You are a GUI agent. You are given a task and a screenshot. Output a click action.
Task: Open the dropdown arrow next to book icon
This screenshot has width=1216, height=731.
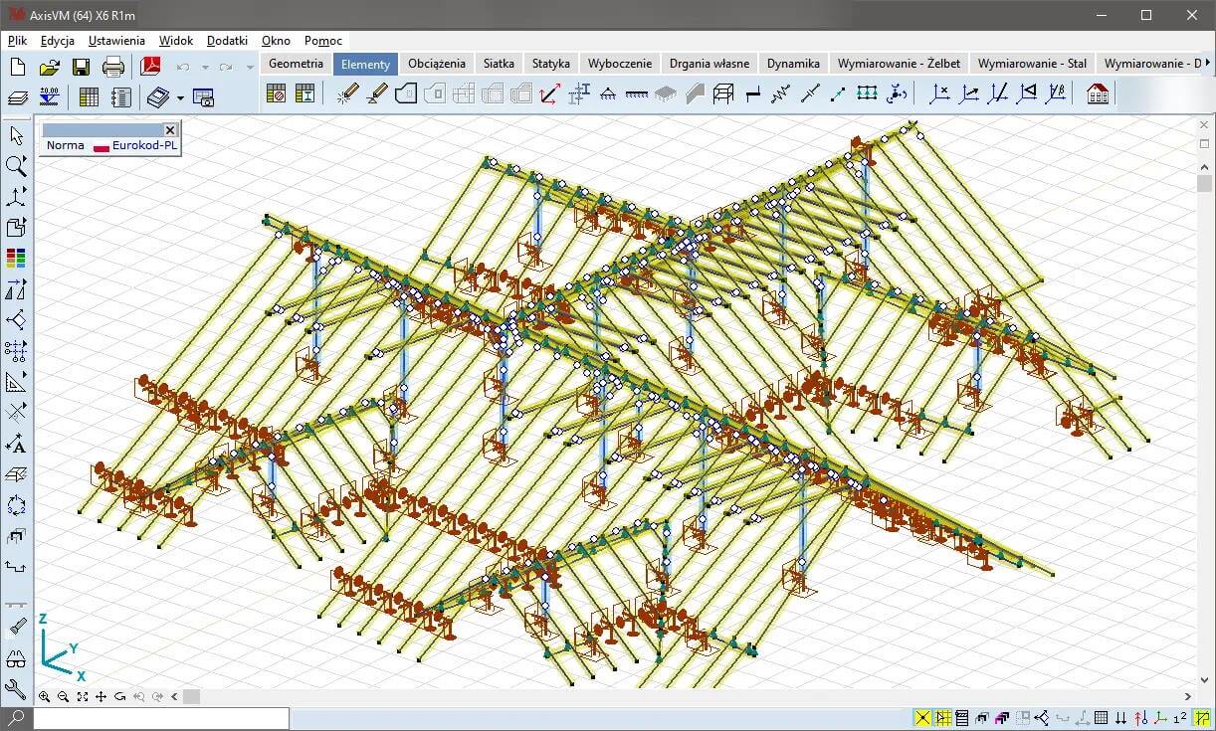click(180, 97)
